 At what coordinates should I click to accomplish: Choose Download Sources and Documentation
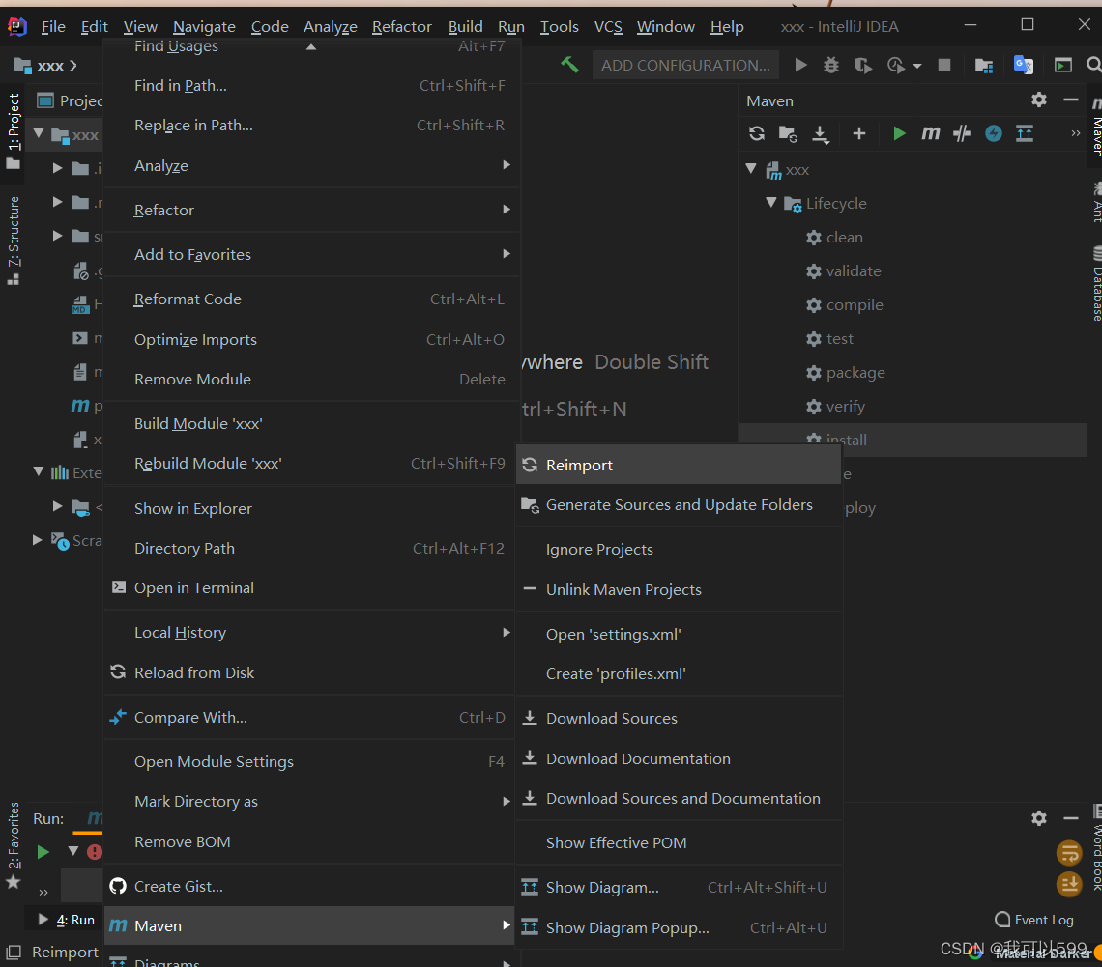pos(679,799)
